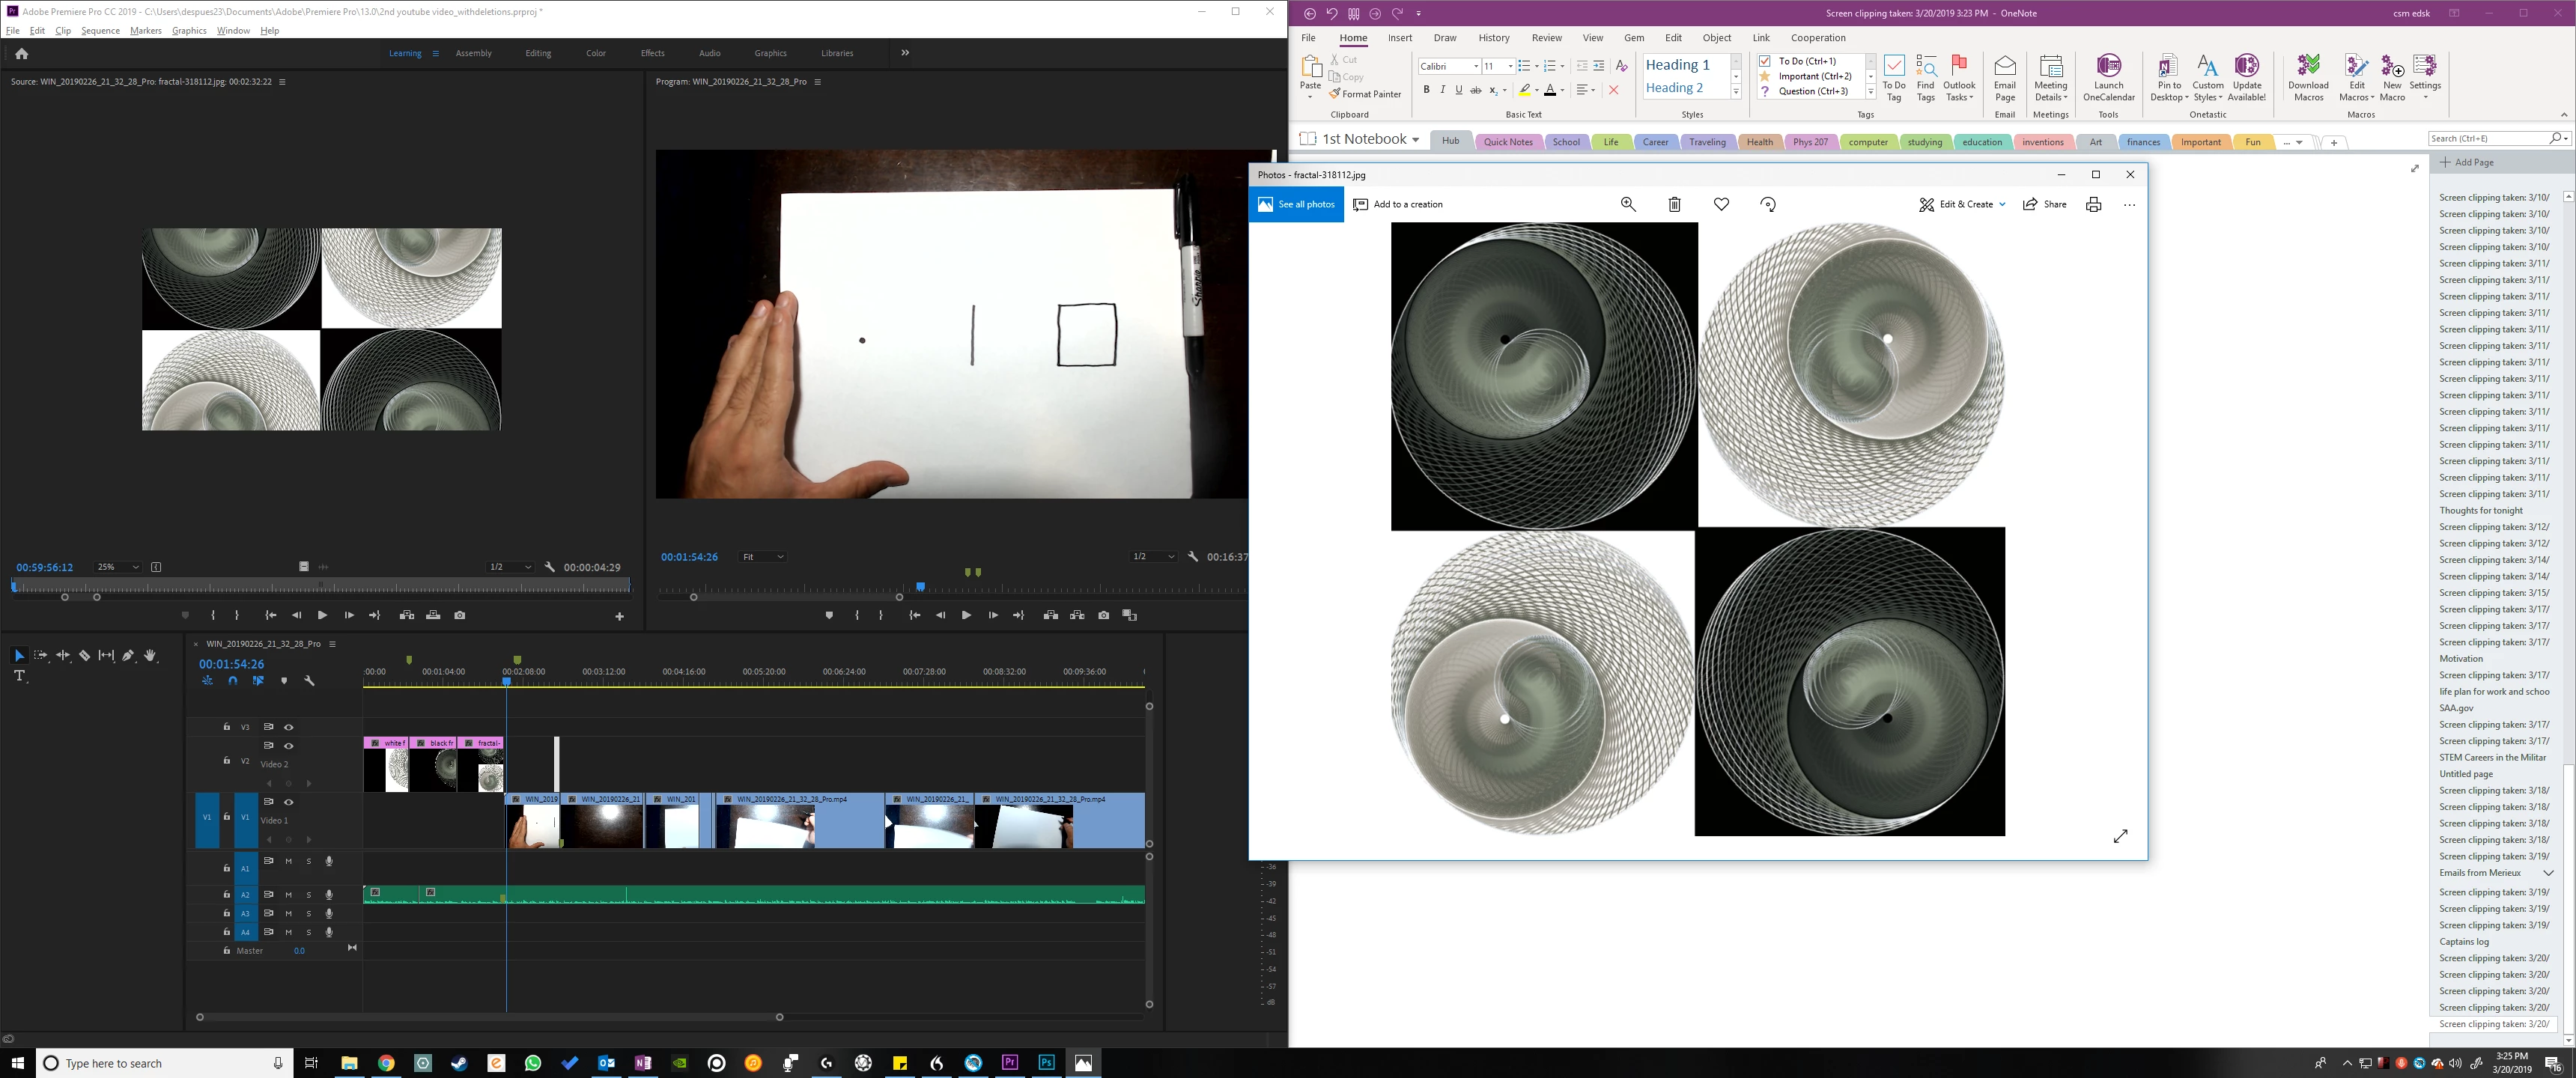
Task: Open Email Page in OneNote ribbon
Action: [2005, 78]
